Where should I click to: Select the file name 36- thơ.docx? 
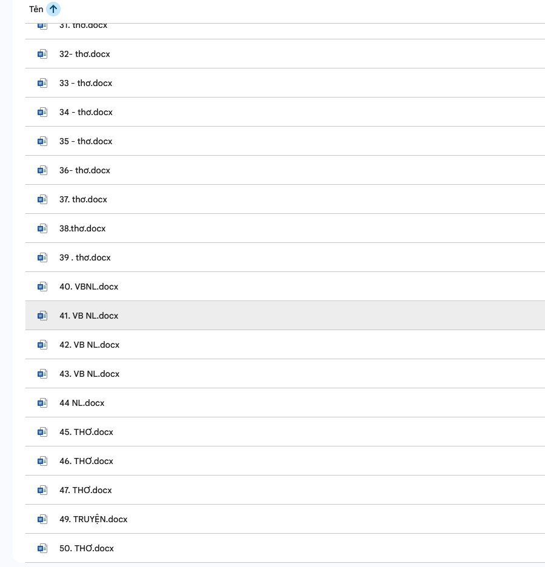tap(85, 170)
